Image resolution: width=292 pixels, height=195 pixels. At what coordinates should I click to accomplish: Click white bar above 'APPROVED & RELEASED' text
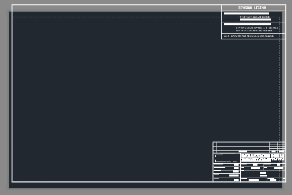(x=241, y=25)
